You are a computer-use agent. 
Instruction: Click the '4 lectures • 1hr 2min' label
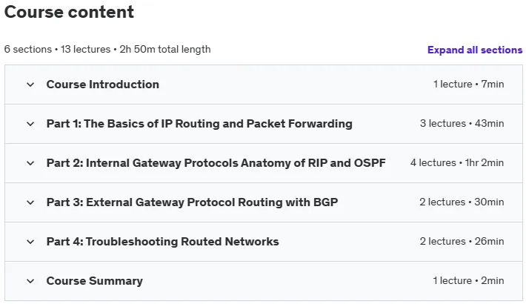(457, 162)
